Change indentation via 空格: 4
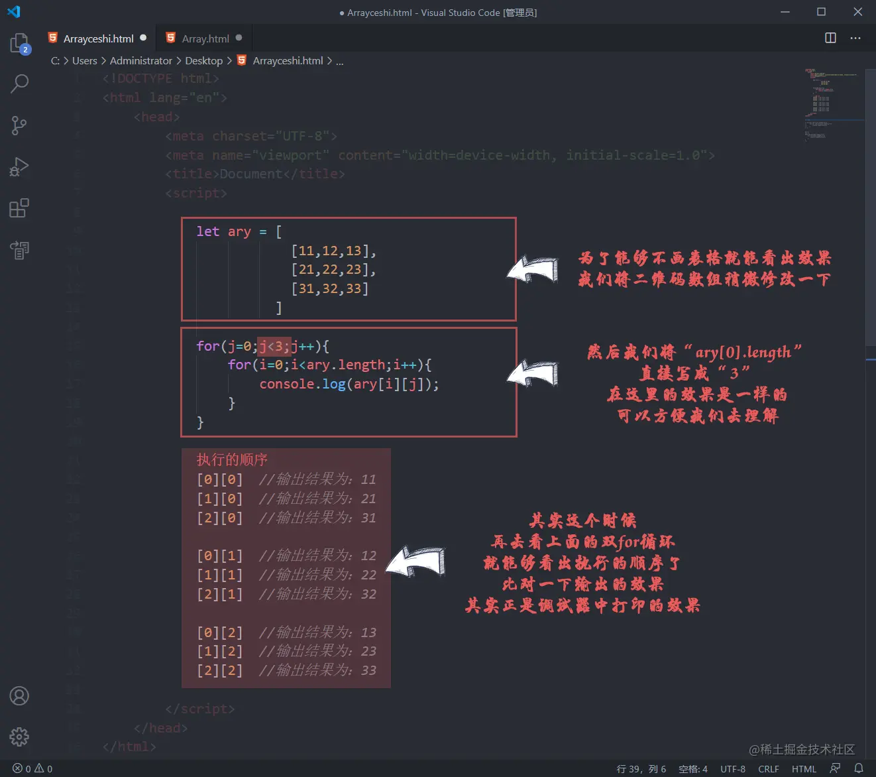Screen dimensions: 876x777 click(x=693, y=768)
